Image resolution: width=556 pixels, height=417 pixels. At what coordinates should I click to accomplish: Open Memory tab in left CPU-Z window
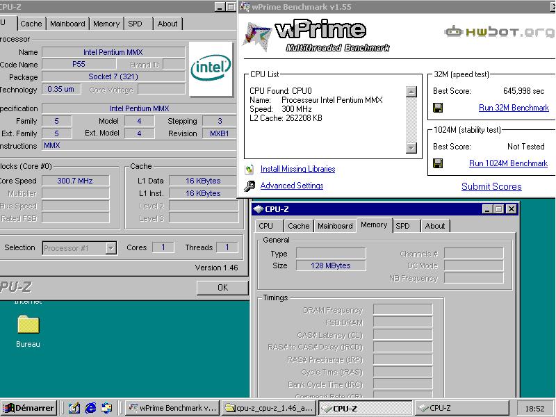click(106, 24)
